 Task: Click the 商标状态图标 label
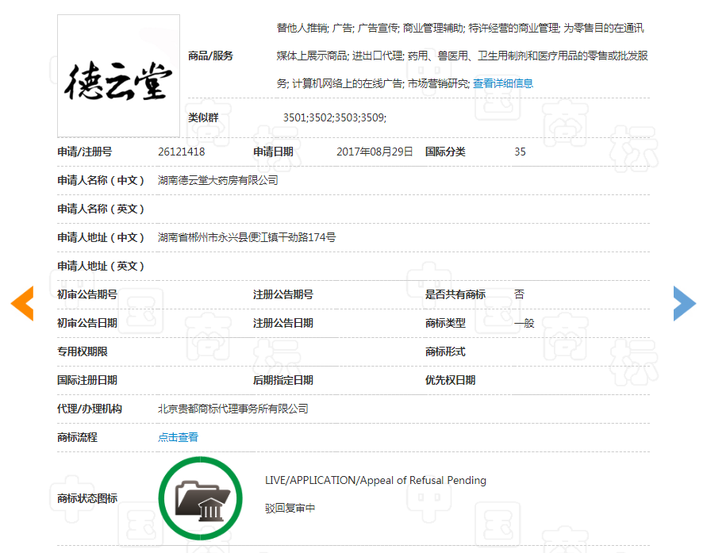coord(87,498)
